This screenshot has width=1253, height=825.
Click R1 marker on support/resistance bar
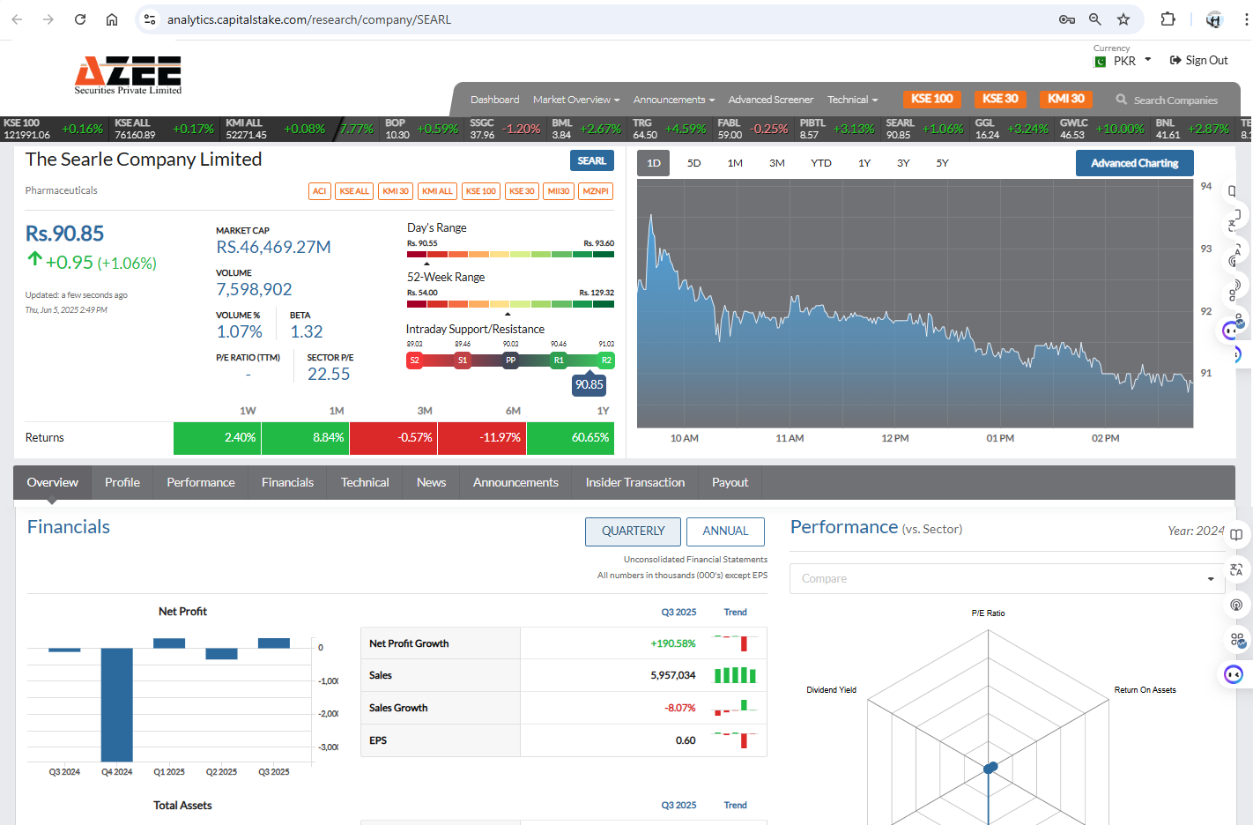(559, 360)
